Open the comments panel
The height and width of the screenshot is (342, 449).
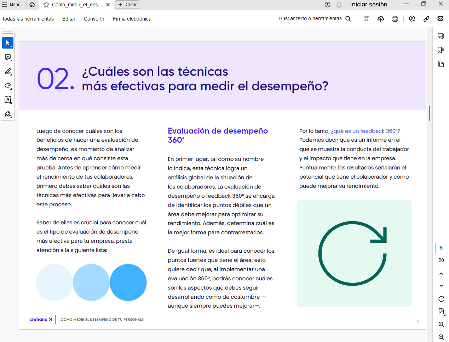pos(441,36)
